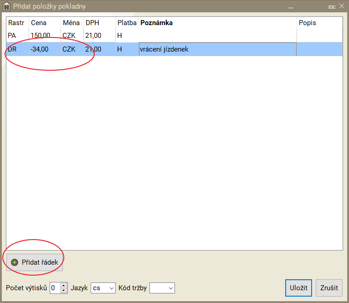The image size is (349, 303).
Task: Click the DPH 21,00 cell in DR row
Action: (x=93, y=49)
